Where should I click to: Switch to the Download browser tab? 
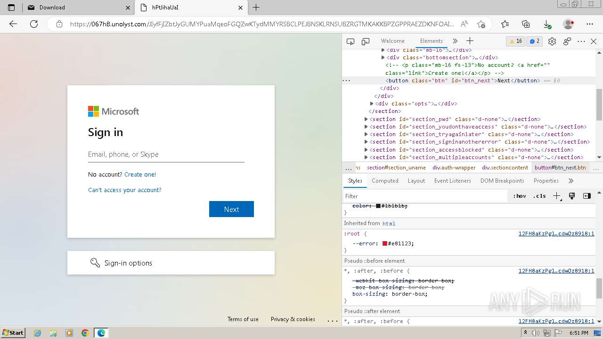(x=78, y=8)
